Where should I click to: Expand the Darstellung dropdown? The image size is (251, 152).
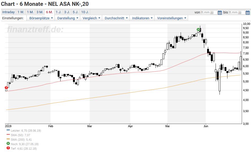(68, 18)
